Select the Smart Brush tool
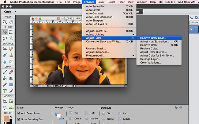Screen dimensions: 199x124 pyautogui.click(x=5, y=55)
